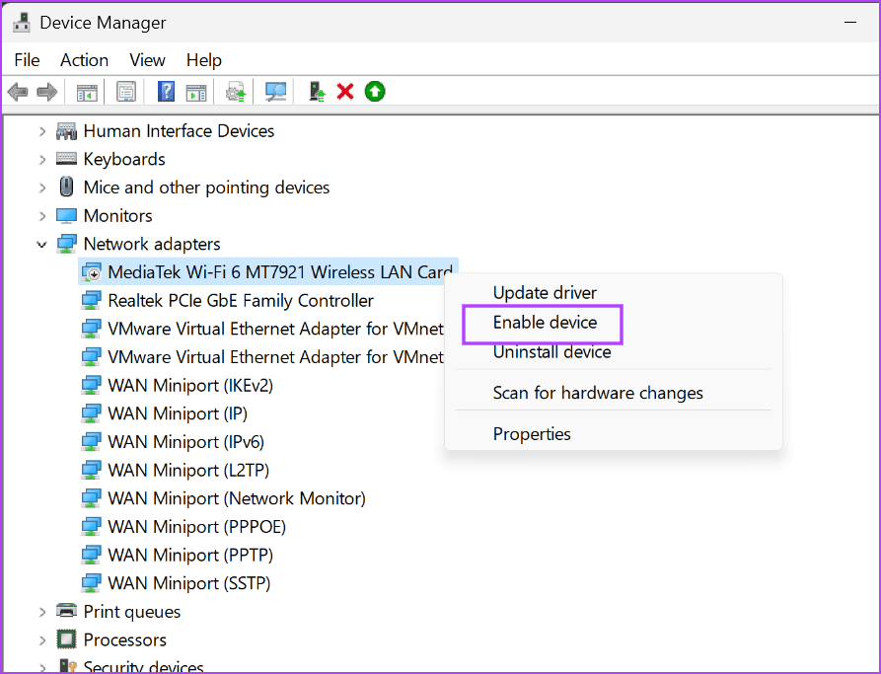The height and width of the screenshot is (674, 881).
Task: Choose Enable device from context menu
Action: click(x=545, y=323)
